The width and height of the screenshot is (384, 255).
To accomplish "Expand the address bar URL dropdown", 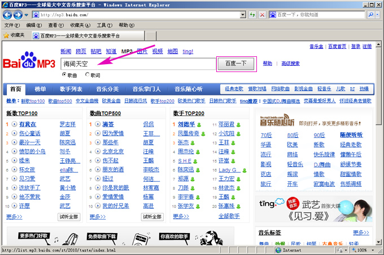I will click(243, 15).
